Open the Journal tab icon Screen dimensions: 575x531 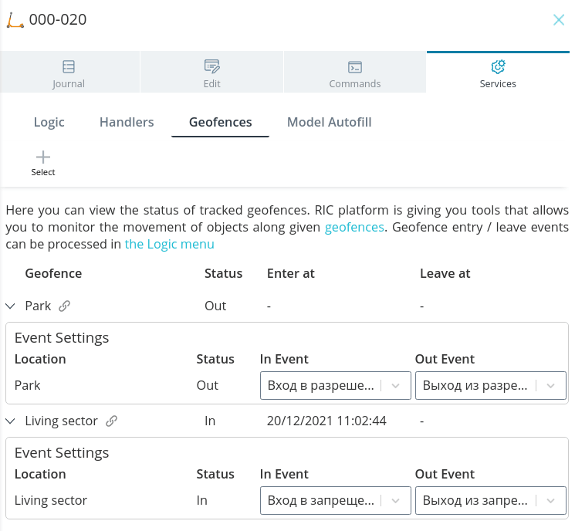[x=69, y=66]
